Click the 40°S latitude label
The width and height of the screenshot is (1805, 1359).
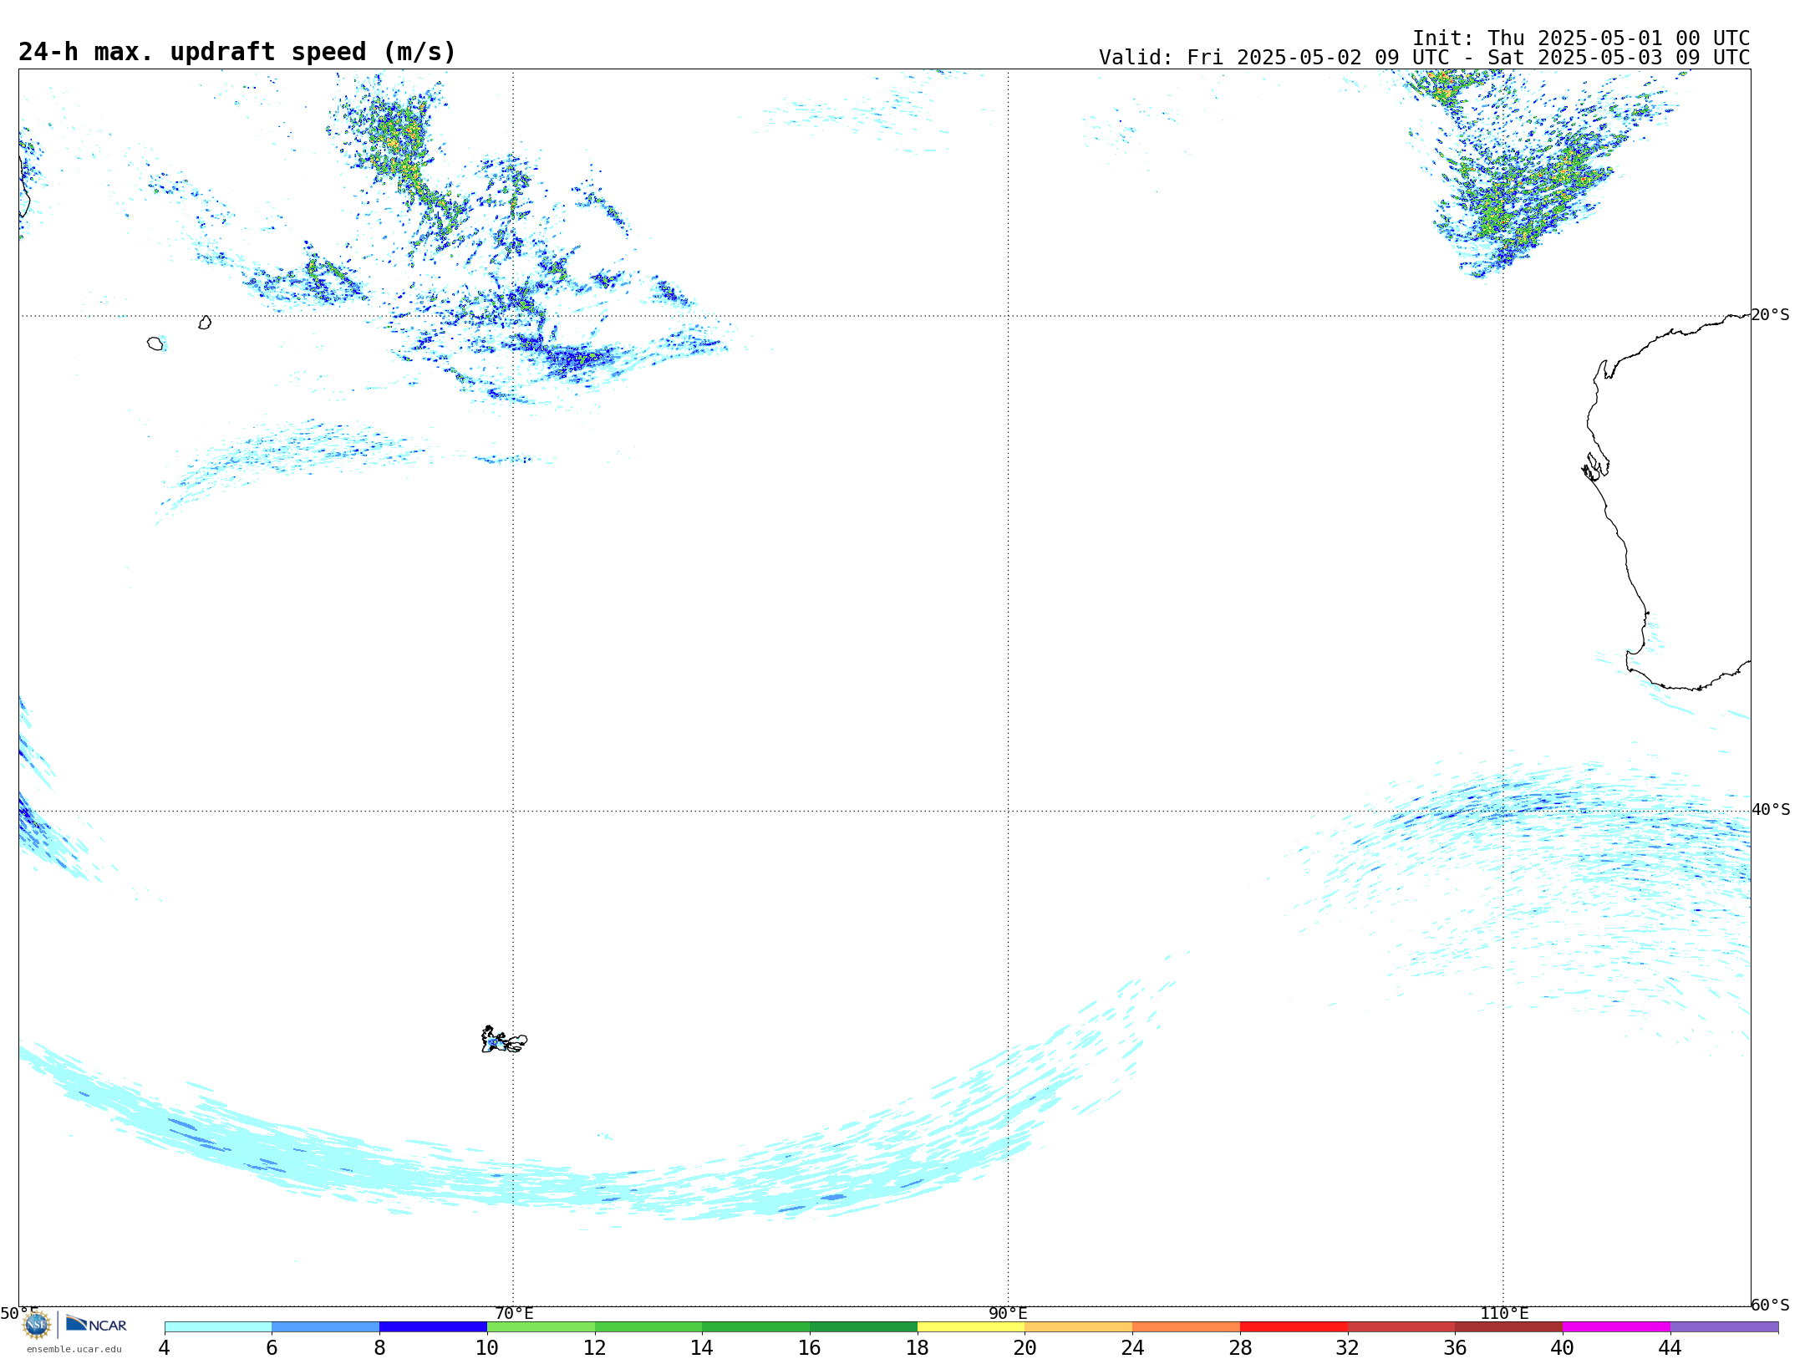(1771, 810)
